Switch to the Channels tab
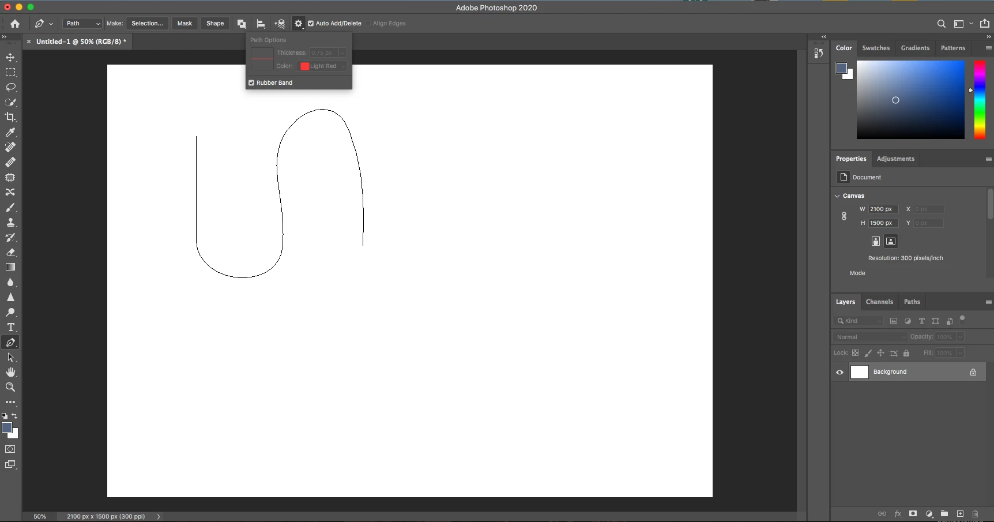 [x=879, y=302]
